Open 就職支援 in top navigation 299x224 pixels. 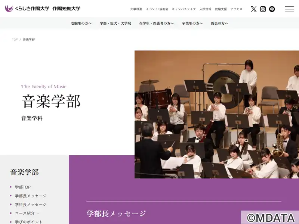point(221,9)
